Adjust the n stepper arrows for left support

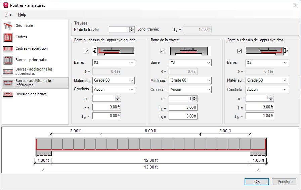(118, 98)
